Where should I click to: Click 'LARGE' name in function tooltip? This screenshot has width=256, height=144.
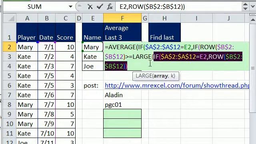144,76
